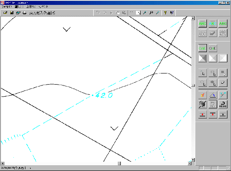Click the yellow help question icon
The width and height of the screenshot is (231, 171).
(165, 13)
